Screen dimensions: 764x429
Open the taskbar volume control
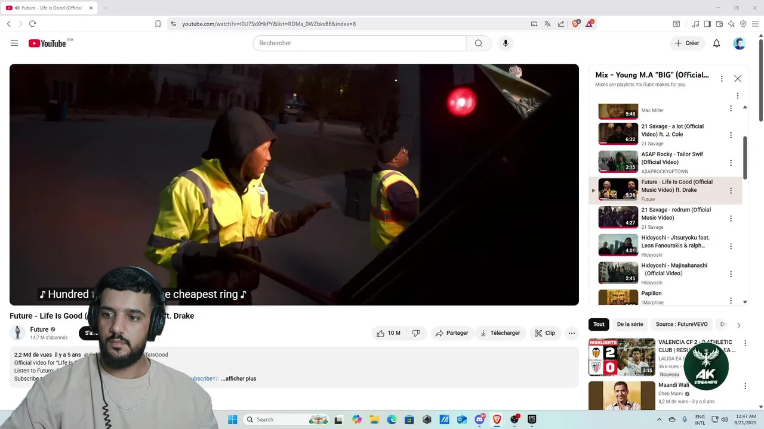pyautogui.click(x=725, y=419)
